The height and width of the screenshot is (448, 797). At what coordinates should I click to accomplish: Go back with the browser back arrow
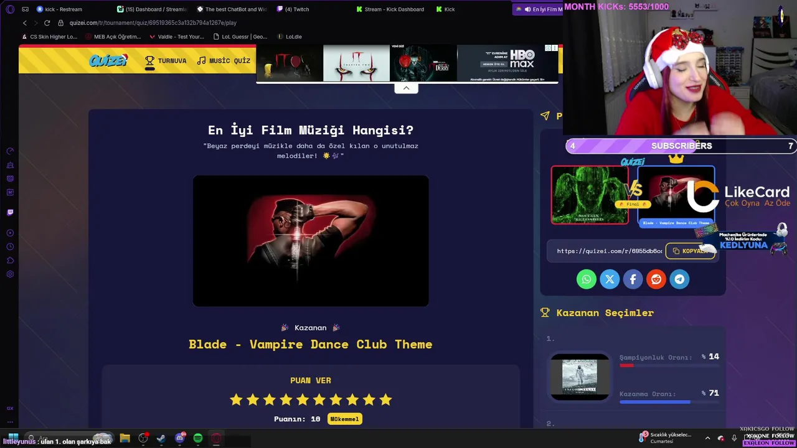(25, 23)
